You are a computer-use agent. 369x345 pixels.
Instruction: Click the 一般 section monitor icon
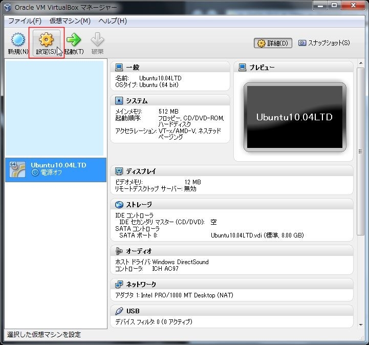click(x=119, y=67)
